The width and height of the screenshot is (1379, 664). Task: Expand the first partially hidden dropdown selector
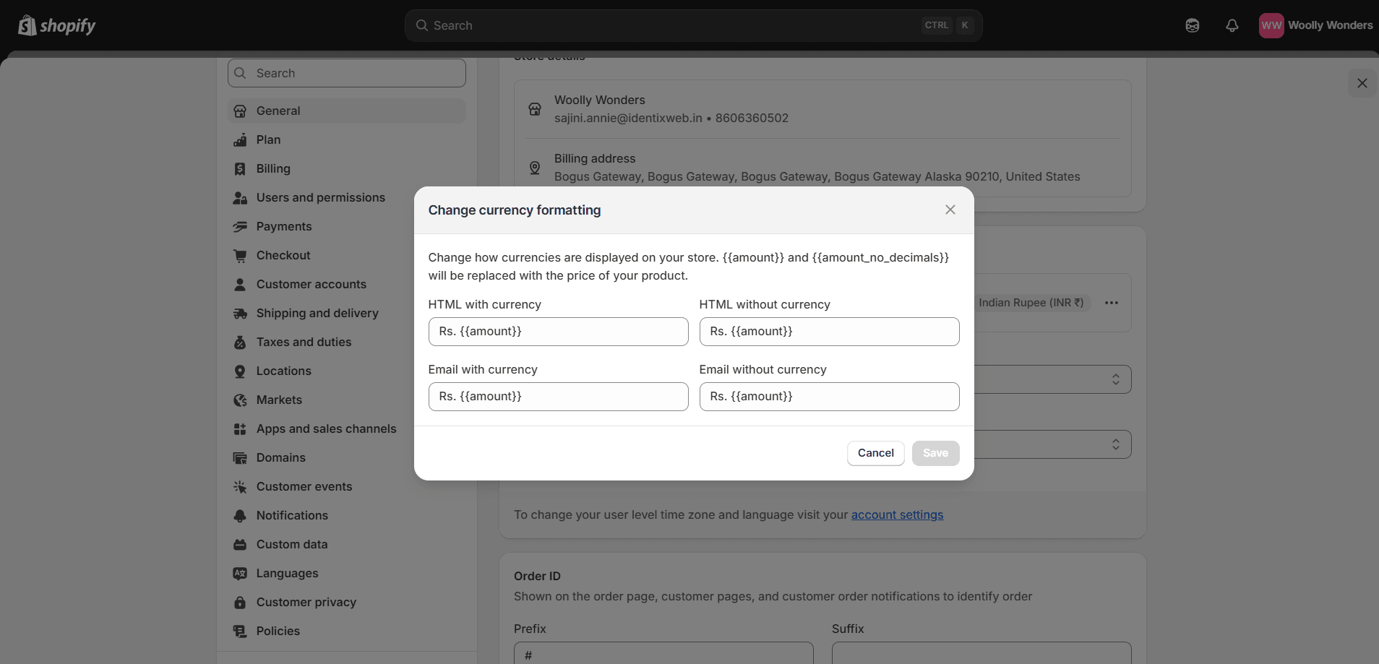[1052, 379]
